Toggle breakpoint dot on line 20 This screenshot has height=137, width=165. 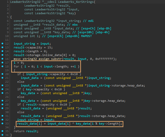click(3, 74)
